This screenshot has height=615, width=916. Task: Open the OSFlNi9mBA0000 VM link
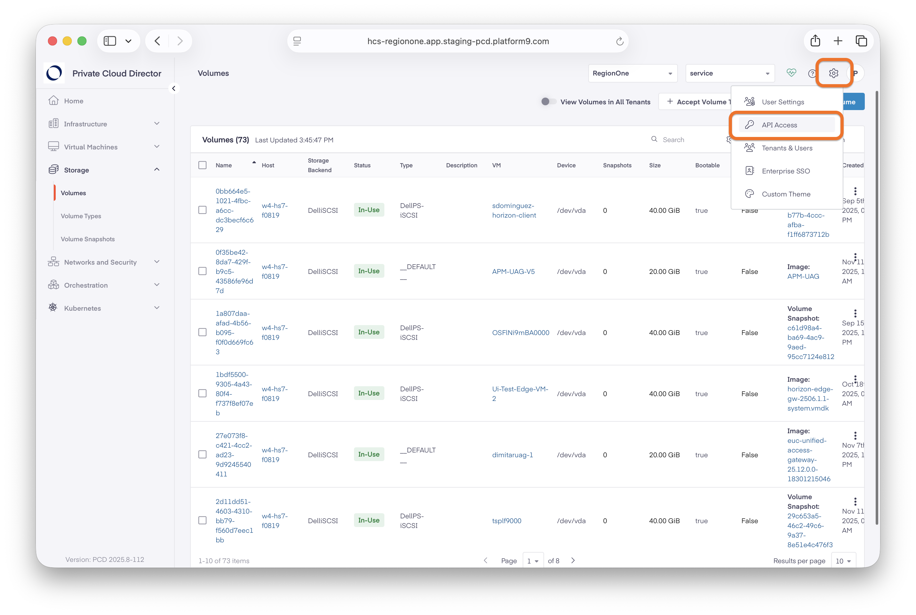pos(520,332)
